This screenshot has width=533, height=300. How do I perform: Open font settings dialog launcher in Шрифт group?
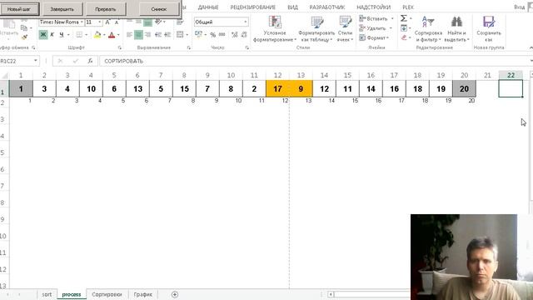120,47
